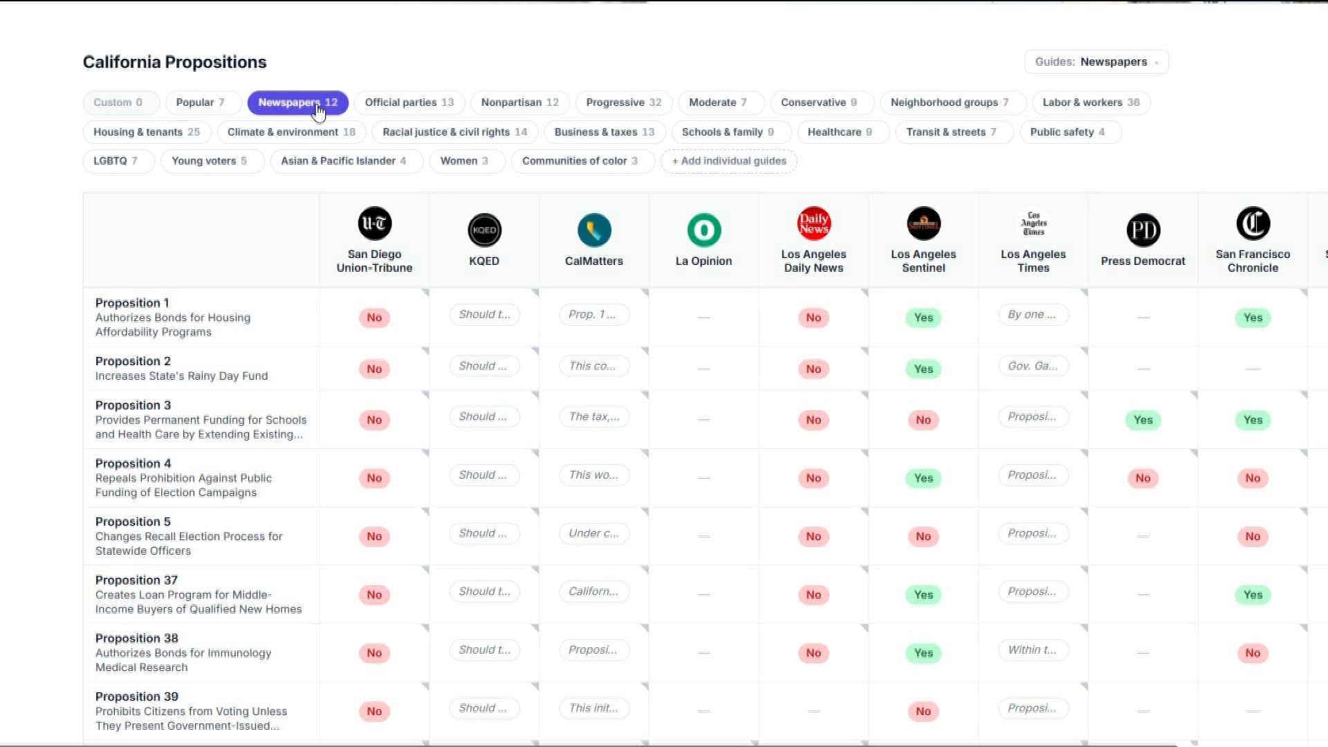The image size is (1328, 747).
Task: Click the Press Democrat PD logo
Action: (1143, 230)
